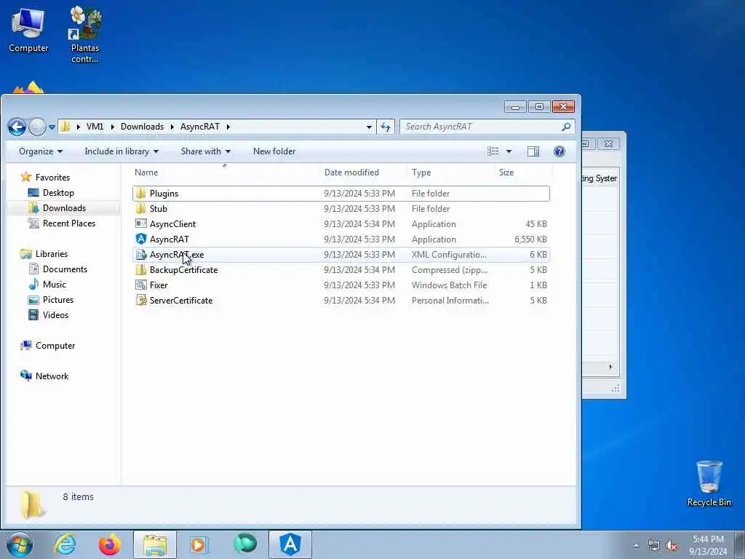The height and width of the screenshot is (559, 745).
Task: Open the Organize dropdown menu
Action: tap(41, 151)
